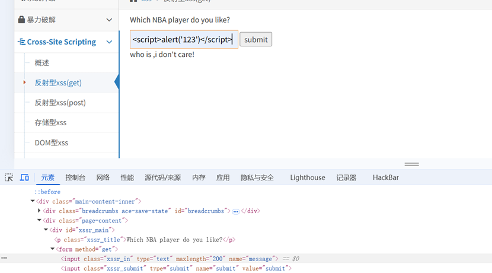Collapse the Cross-Site Scripting chevron
This screenshot has width=492, height=273.
[x=109, y=42]
